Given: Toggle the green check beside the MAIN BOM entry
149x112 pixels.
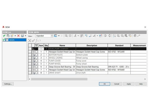Looking at the screenshot, I should click(x=4, y=40).
